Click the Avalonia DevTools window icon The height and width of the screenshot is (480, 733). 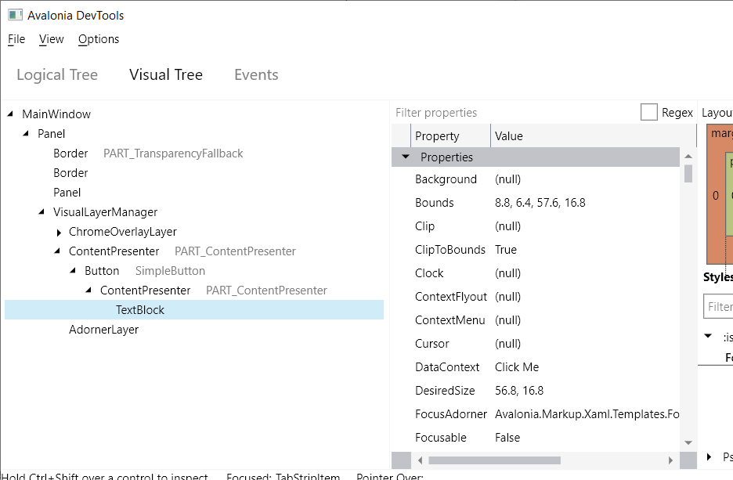tap(15, 15)
